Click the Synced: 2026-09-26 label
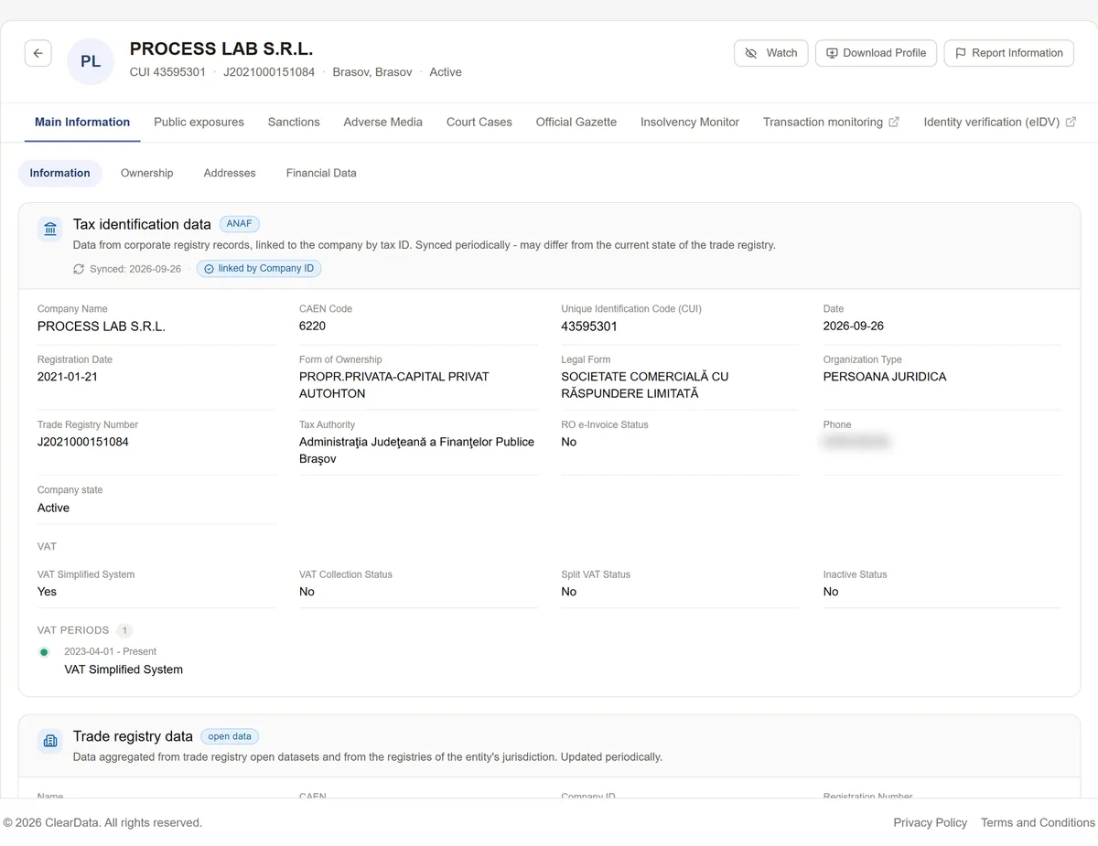This screenshot has width=1098, height=846. [135, 269]
